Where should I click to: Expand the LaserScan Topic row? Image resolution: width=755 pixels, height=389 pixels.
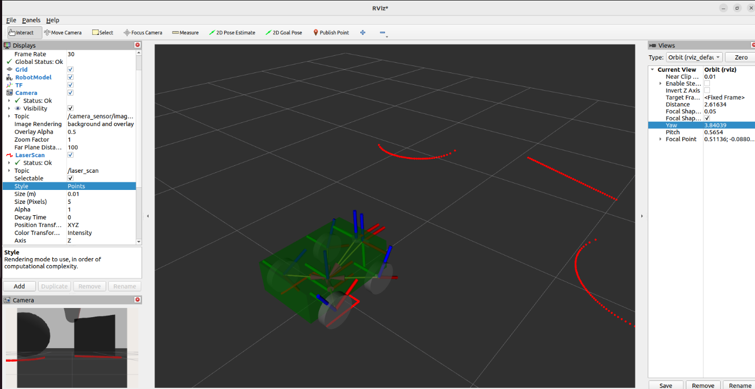click(9, 171)
